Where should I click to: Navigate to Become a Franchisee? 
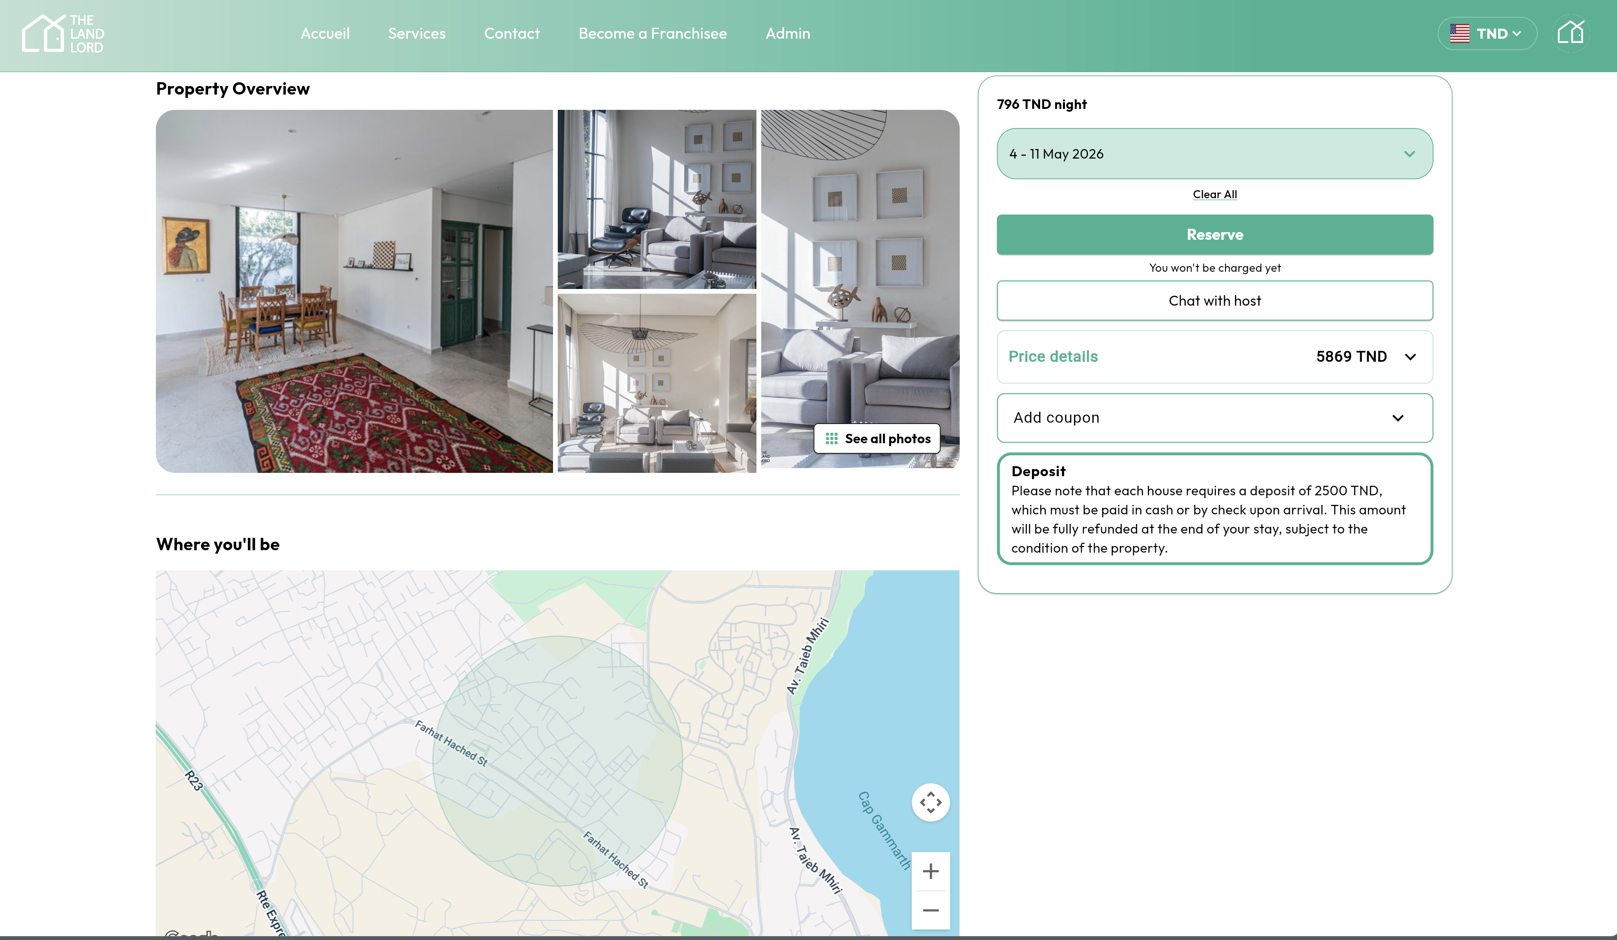click(652, 33)
